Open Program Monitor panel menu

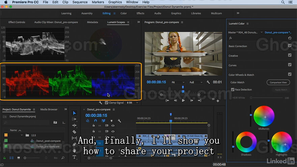pos(182,22)
